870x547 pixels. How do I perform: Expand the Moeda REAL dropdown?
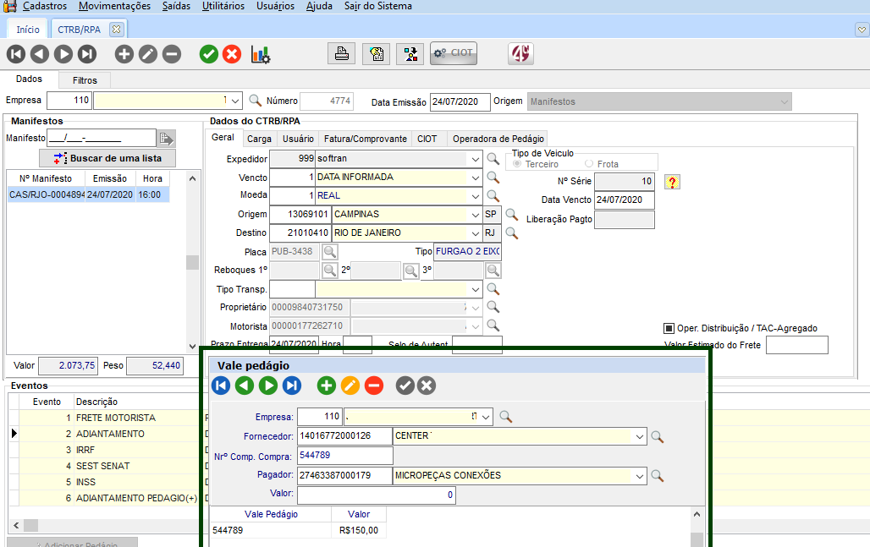point(475,195)
